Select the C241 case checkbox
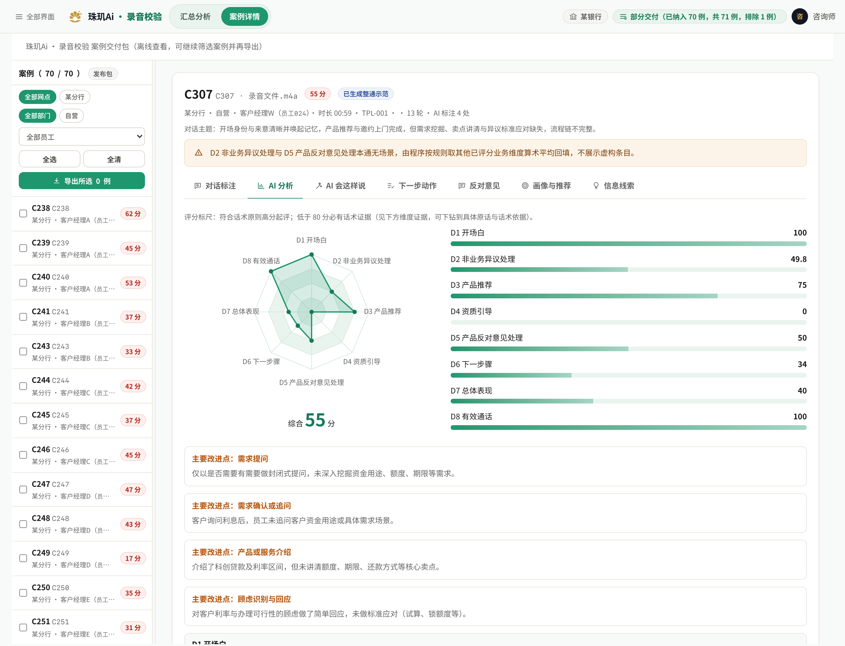 23,317
